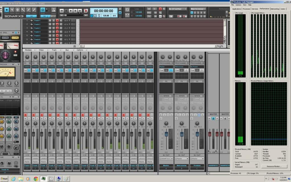
Task: Arm Track 2 for recording in the track list
Action: point(57,24)
